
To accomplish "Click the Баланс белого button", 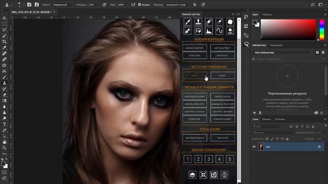I will (195, 48).
